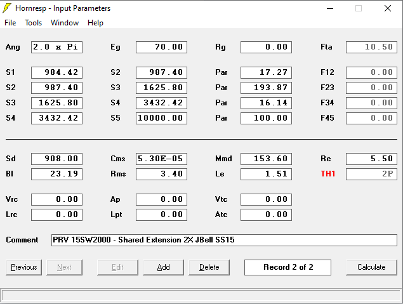Select the F34 input field

click(371, 103)
